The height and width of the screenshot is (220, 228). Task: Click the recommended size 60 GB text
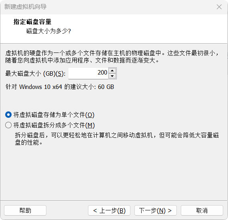pos(106,87)
